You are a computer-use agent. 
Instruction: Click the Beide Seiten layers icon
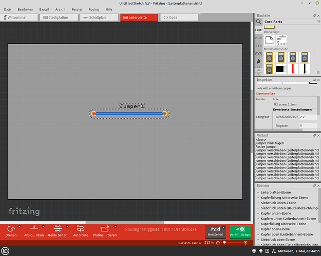(x=58, y=228)
